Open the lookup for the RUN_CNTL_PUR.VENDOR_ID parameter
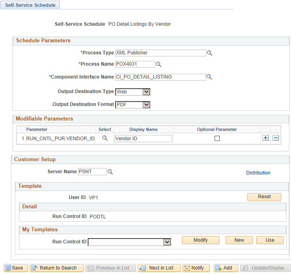The width and height of the screenshot is (291, 274). (x=105, y=138)
